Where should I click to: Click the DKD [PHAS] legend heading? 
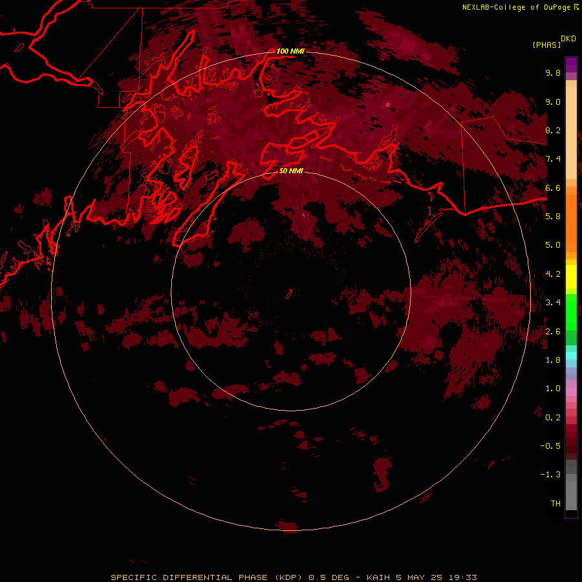point(554,41)
